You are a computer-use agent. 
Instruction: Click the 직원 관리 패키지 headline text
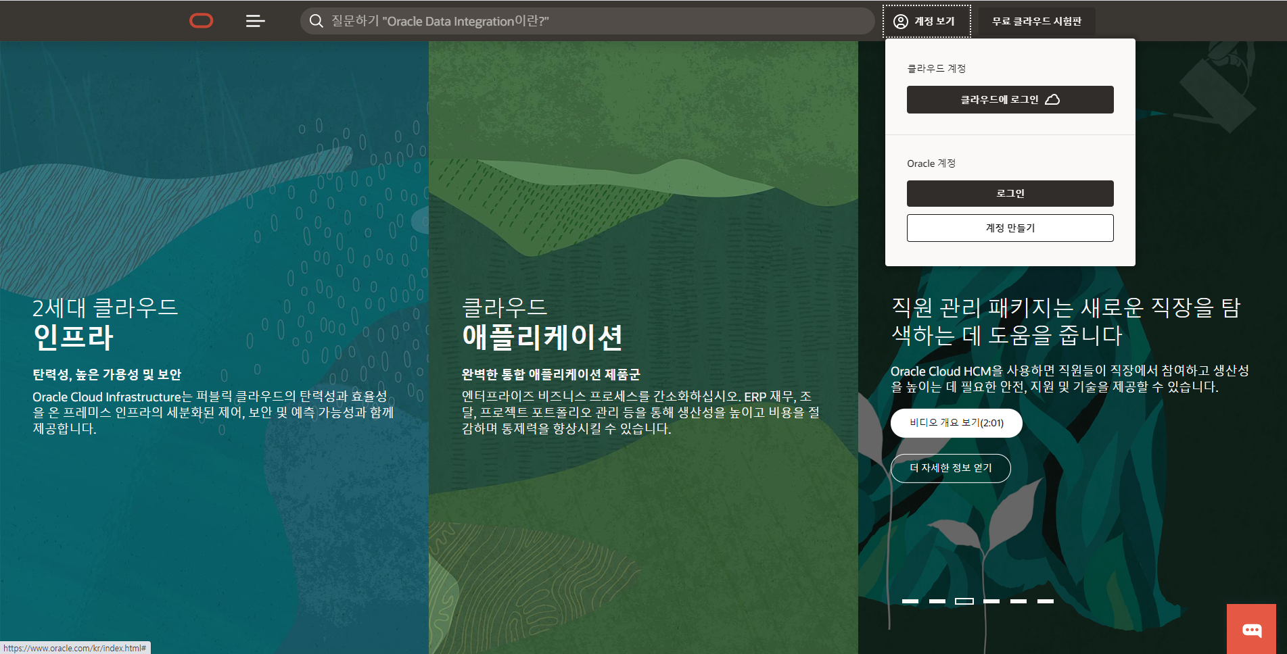coord(1066,321)
